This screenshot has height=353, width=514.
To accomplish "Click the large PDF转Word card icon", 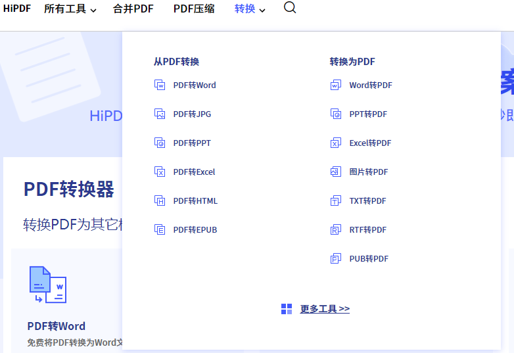I will pyautogui.click(x=48, y=285).
